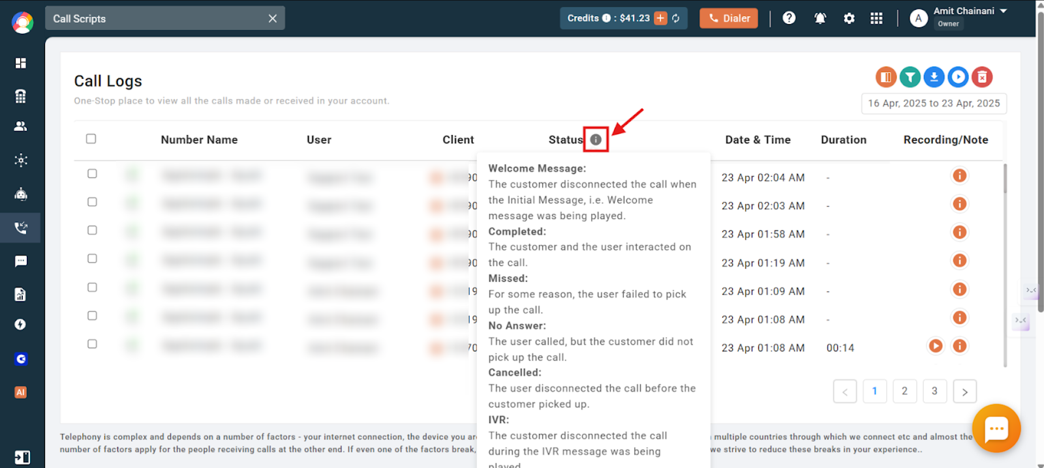Check the row for 23 Apr 01:09 AM

(x=92, y=287)
